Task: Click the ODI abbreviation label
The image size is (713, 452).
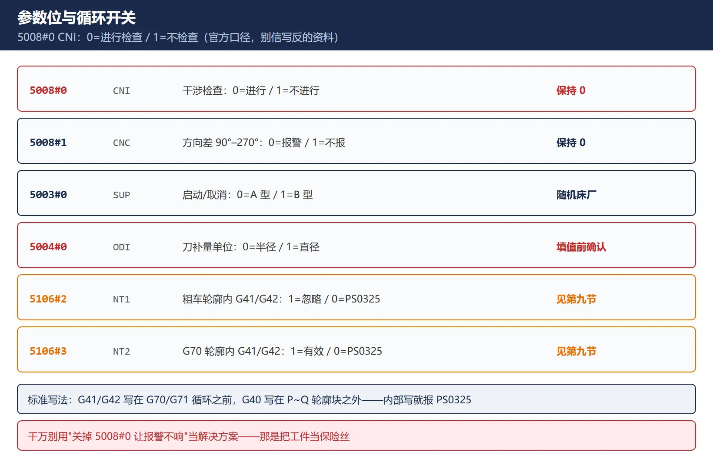Action: coord(121,247)
